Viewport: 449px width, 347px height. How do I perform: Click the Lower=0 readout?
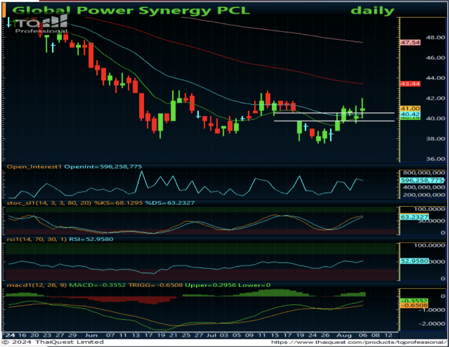254,285
